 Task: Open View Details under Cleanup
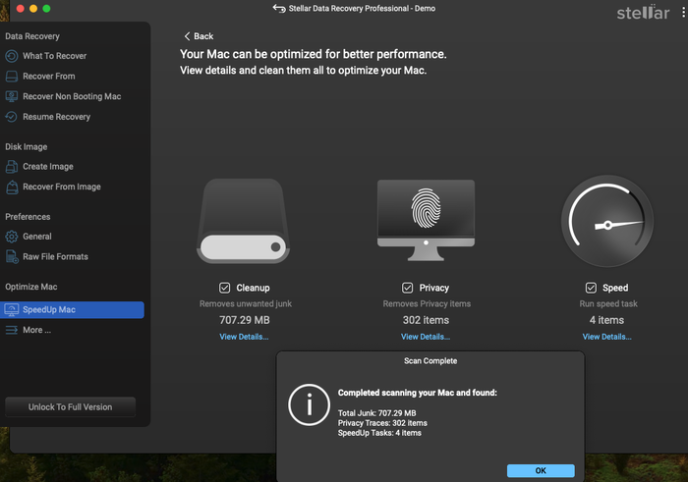click(x=244, y=337)
